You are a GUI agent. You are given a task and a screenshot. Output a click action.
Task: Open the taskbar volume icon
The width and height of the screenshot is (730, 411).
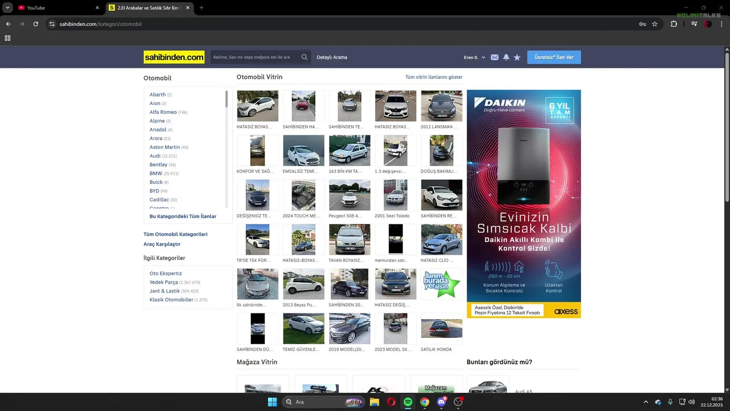[691, 402]
